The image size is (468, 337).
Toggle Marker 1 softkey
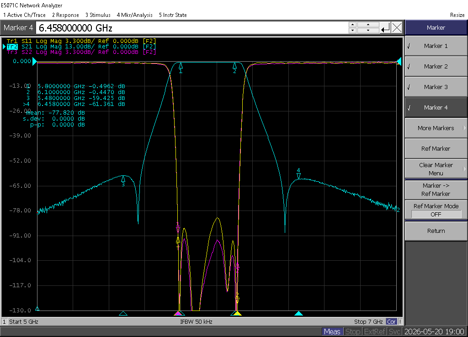436,46
